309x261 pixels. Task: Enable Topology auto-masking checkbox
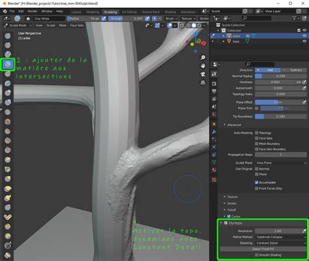pyautogui.click(x=257, y=132)
